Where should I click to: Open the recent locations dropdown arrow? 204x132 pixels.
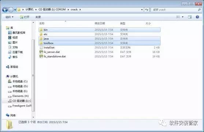pos(15,10)
